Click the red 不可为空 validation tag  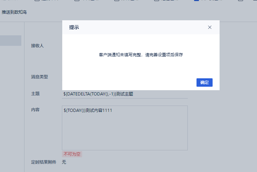(x=72, y=154)
